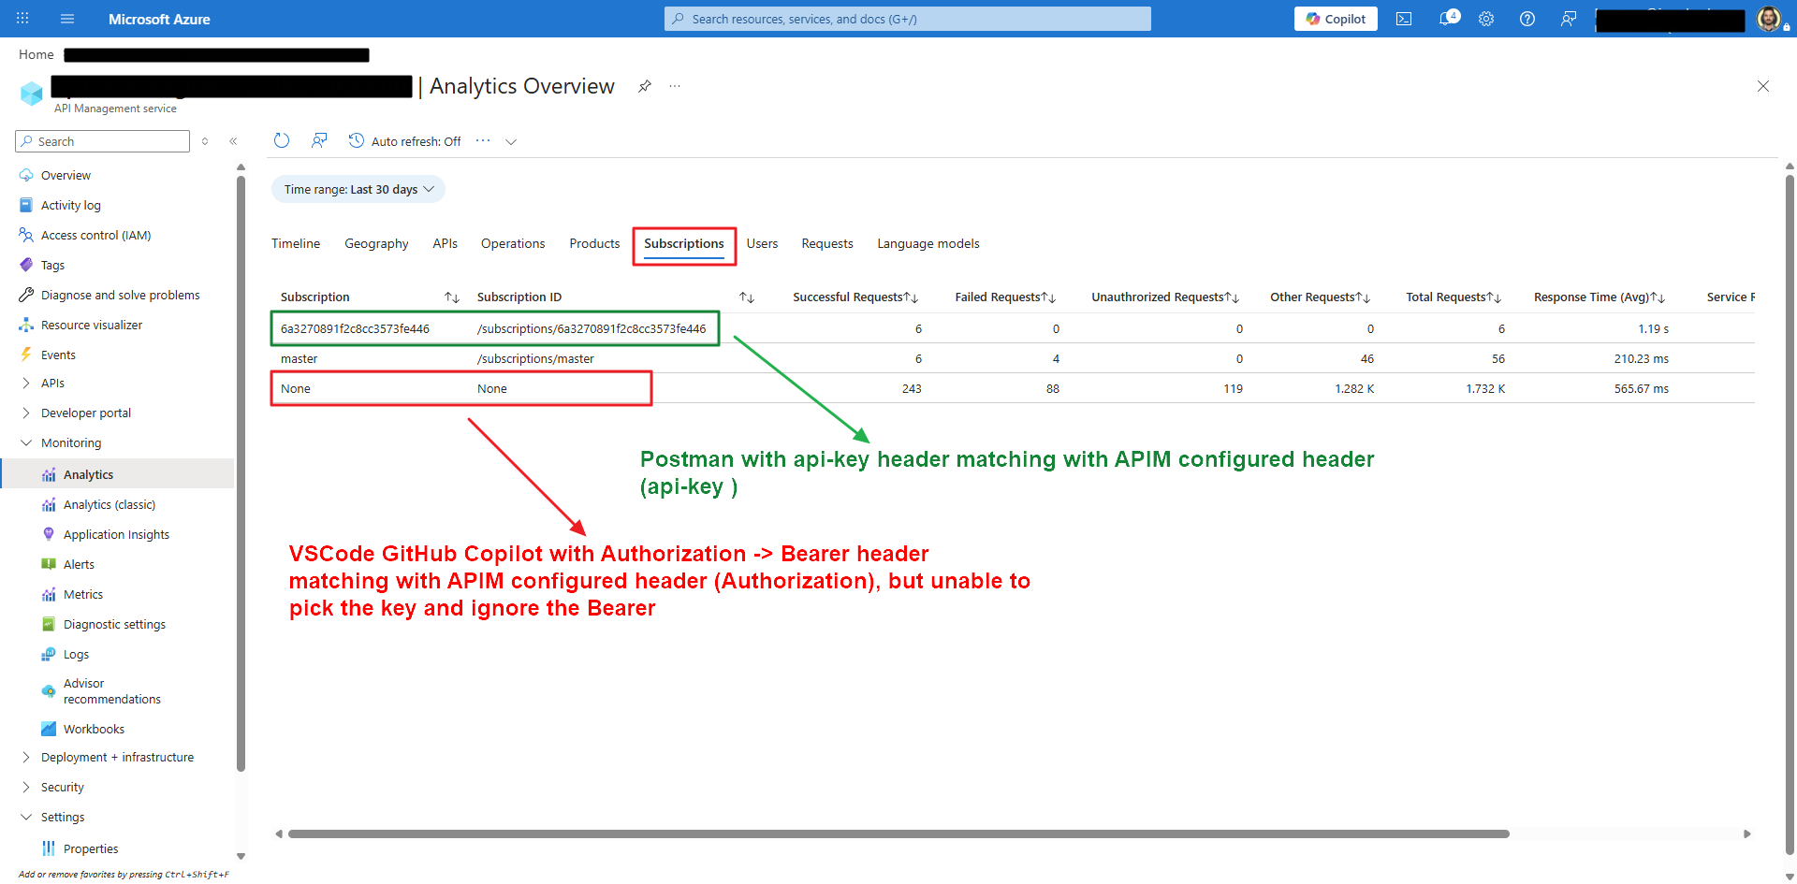Viewport: 1797px width, 884px height.
Task: Open the account avatar menu
Action: 1769,19
